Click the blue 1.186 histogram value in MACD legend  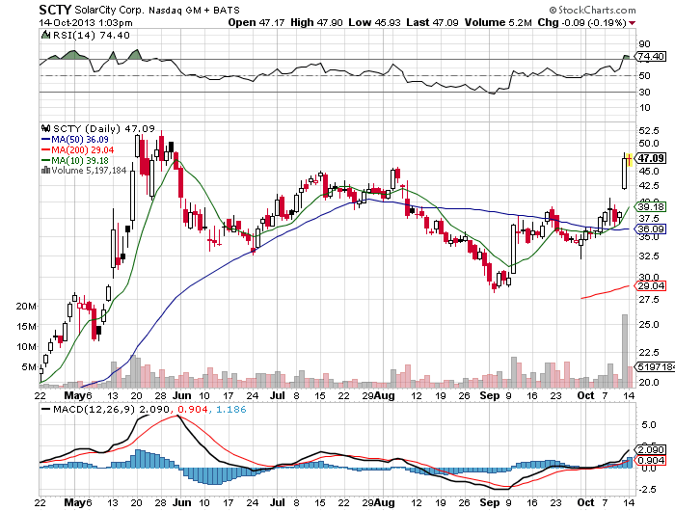click(231, 409)
